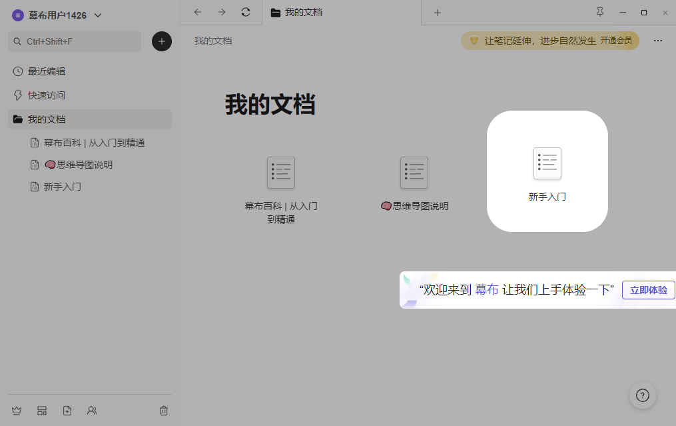Select 我的文档 folder in the sidebar
Image resolution: width=676 pixels, height=426 pixels.
[x=90, y=119]
